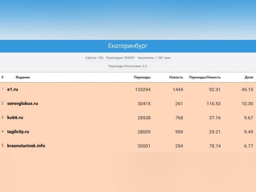256x192 pixels.
Task: Click the # column header
Action: [x=3, y=77]
